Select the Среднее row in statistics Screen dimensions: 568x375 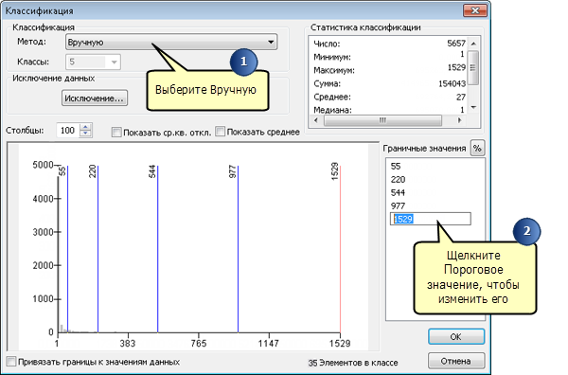[x=389, y=98]
